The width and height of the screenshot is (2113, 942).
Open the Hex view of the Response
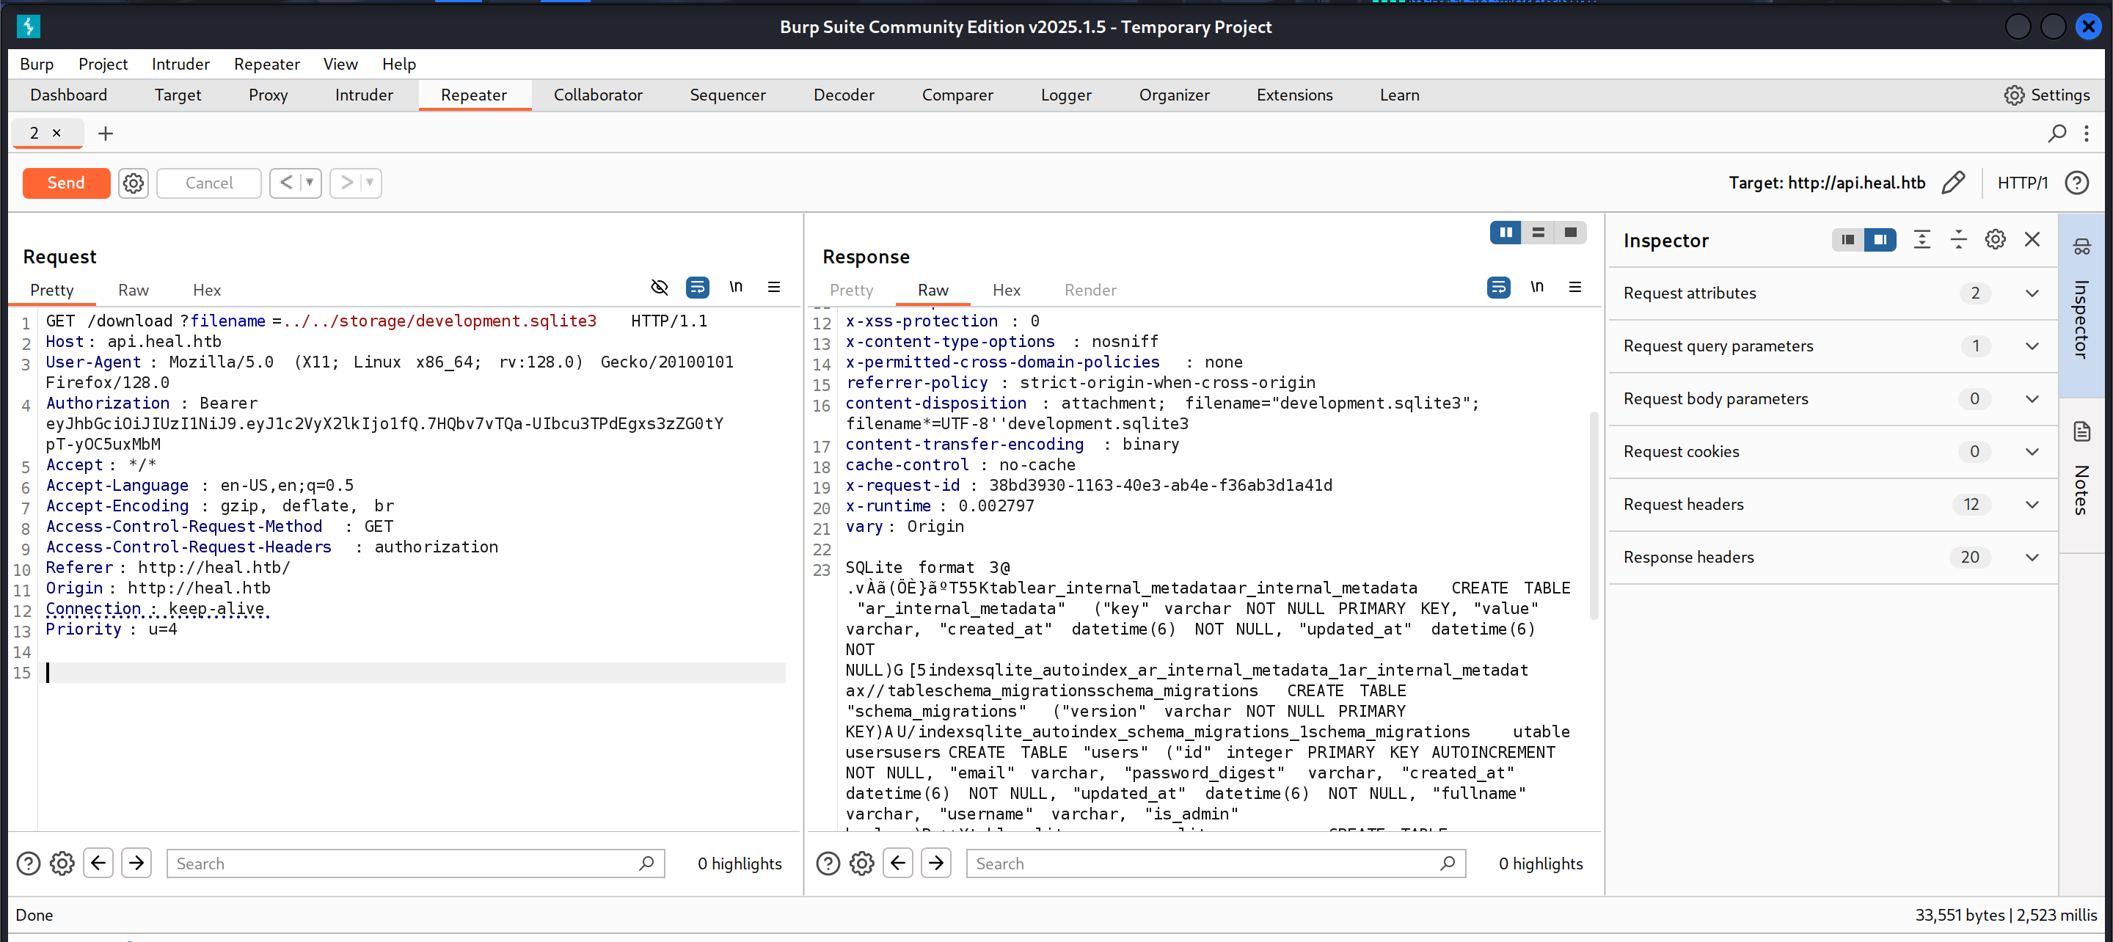(1006, 290)
